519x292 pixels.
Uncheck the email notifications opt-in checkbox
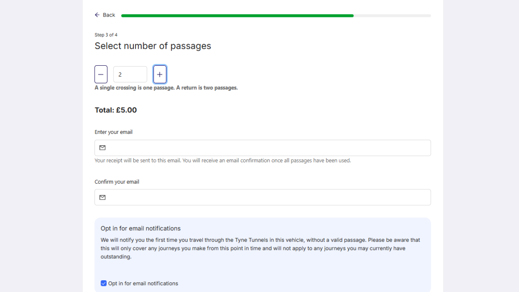click(x=104, y=283)
